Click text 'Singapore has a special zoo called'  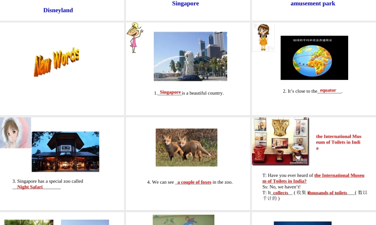pyautogui.click(x=50, y=181)
